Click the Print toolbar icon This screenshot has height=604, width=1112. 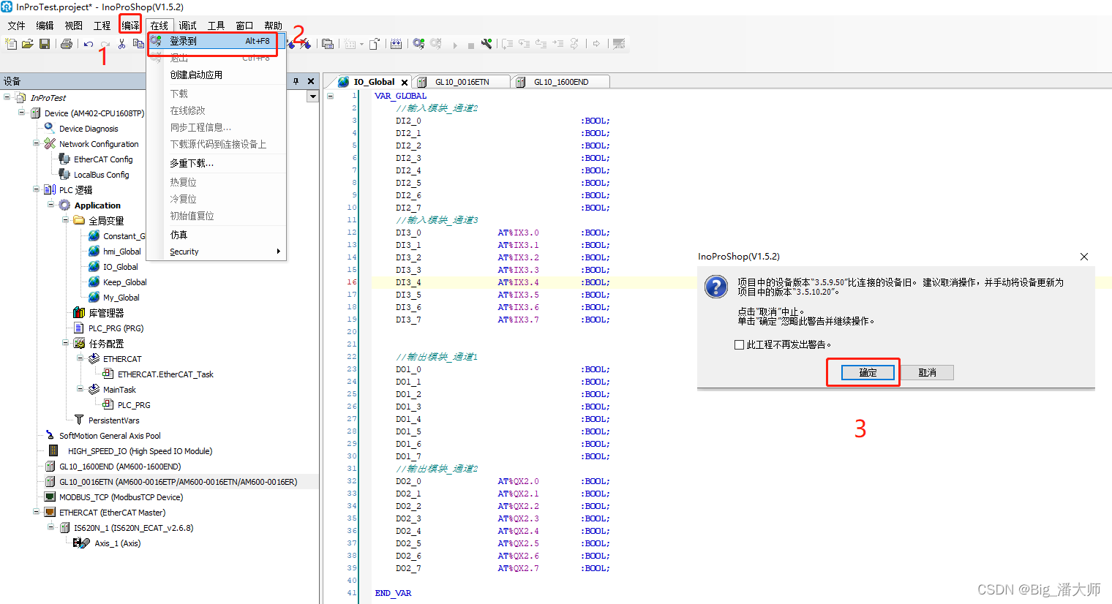(67, 44)
